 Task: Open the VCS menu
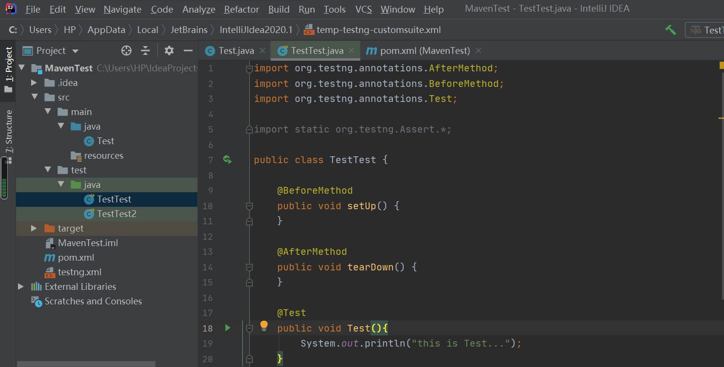tap(364, 9)
